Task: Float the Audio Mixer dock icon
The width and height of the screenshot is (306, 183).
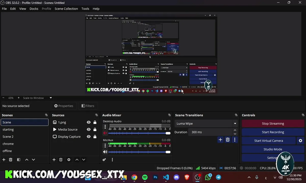Action: pyautogui.click(x=169, y=115)
